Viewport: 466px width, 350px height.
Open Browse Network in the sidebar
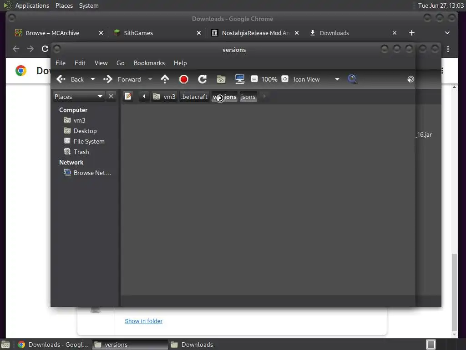(x=87, y=173)
